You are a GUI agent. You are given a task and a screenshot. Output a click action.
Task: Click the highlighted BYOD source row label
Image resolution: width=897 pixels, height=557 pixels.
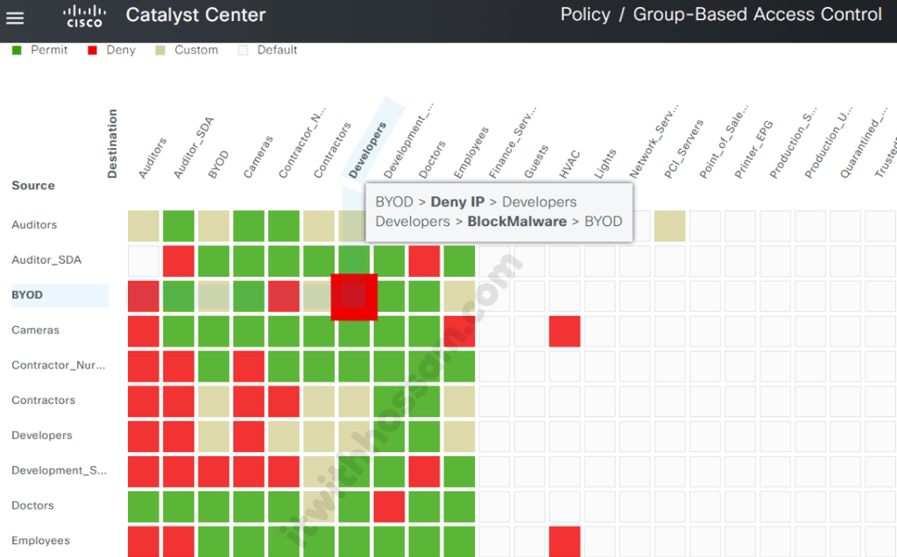27,295
